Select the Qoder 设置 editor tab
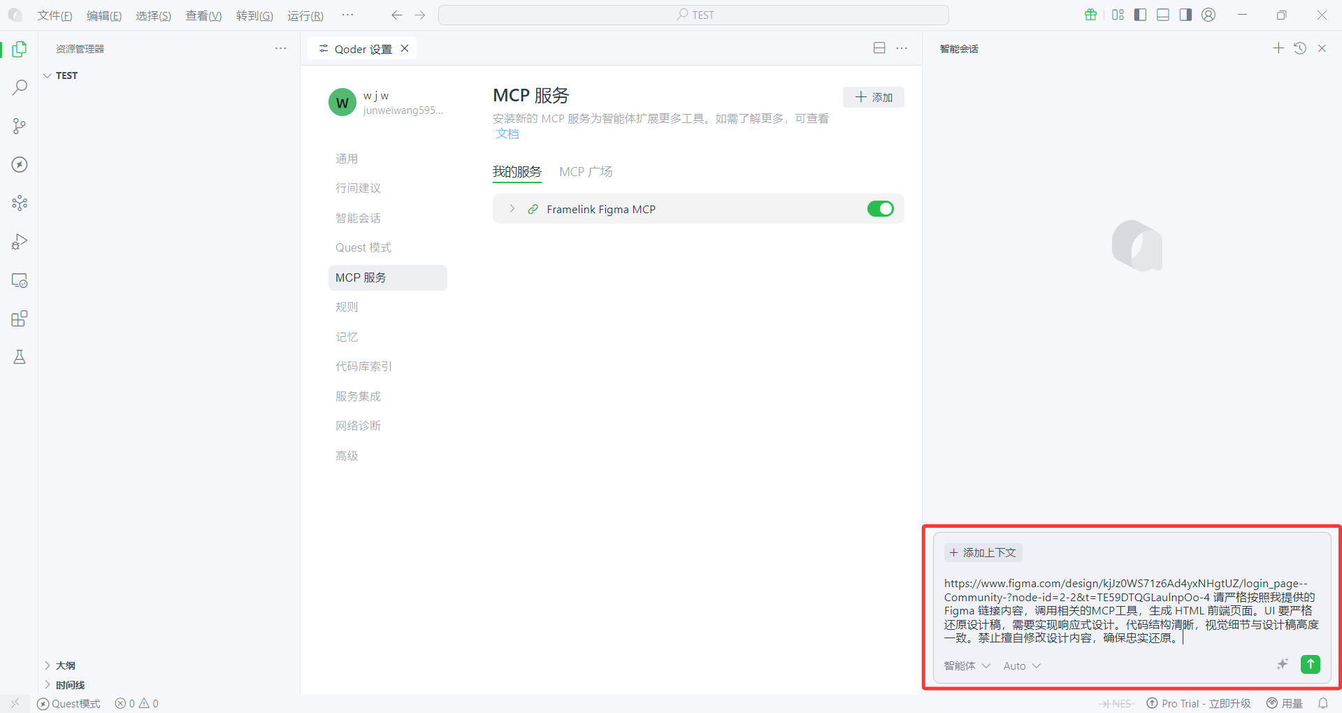Screen dimensions: 1342x713 tap(362, 49)
